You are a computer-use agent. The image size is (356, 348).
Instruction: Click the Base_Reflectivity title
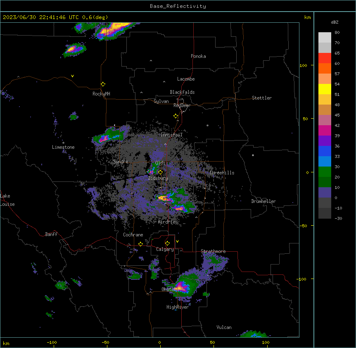click(178, 6)
